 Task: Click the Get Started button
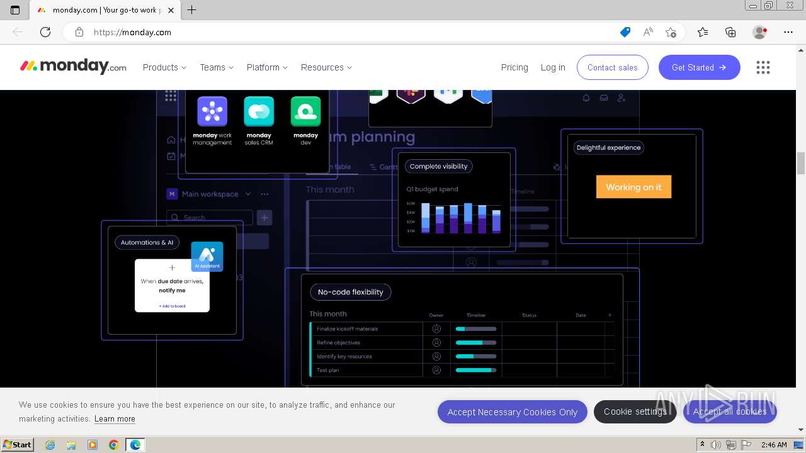tap(700, 67)
